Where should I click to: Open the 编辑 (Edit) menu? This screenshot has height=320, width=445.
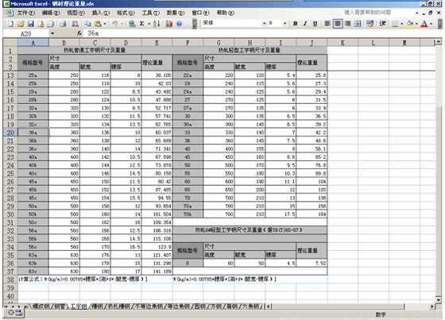point(51,13)
